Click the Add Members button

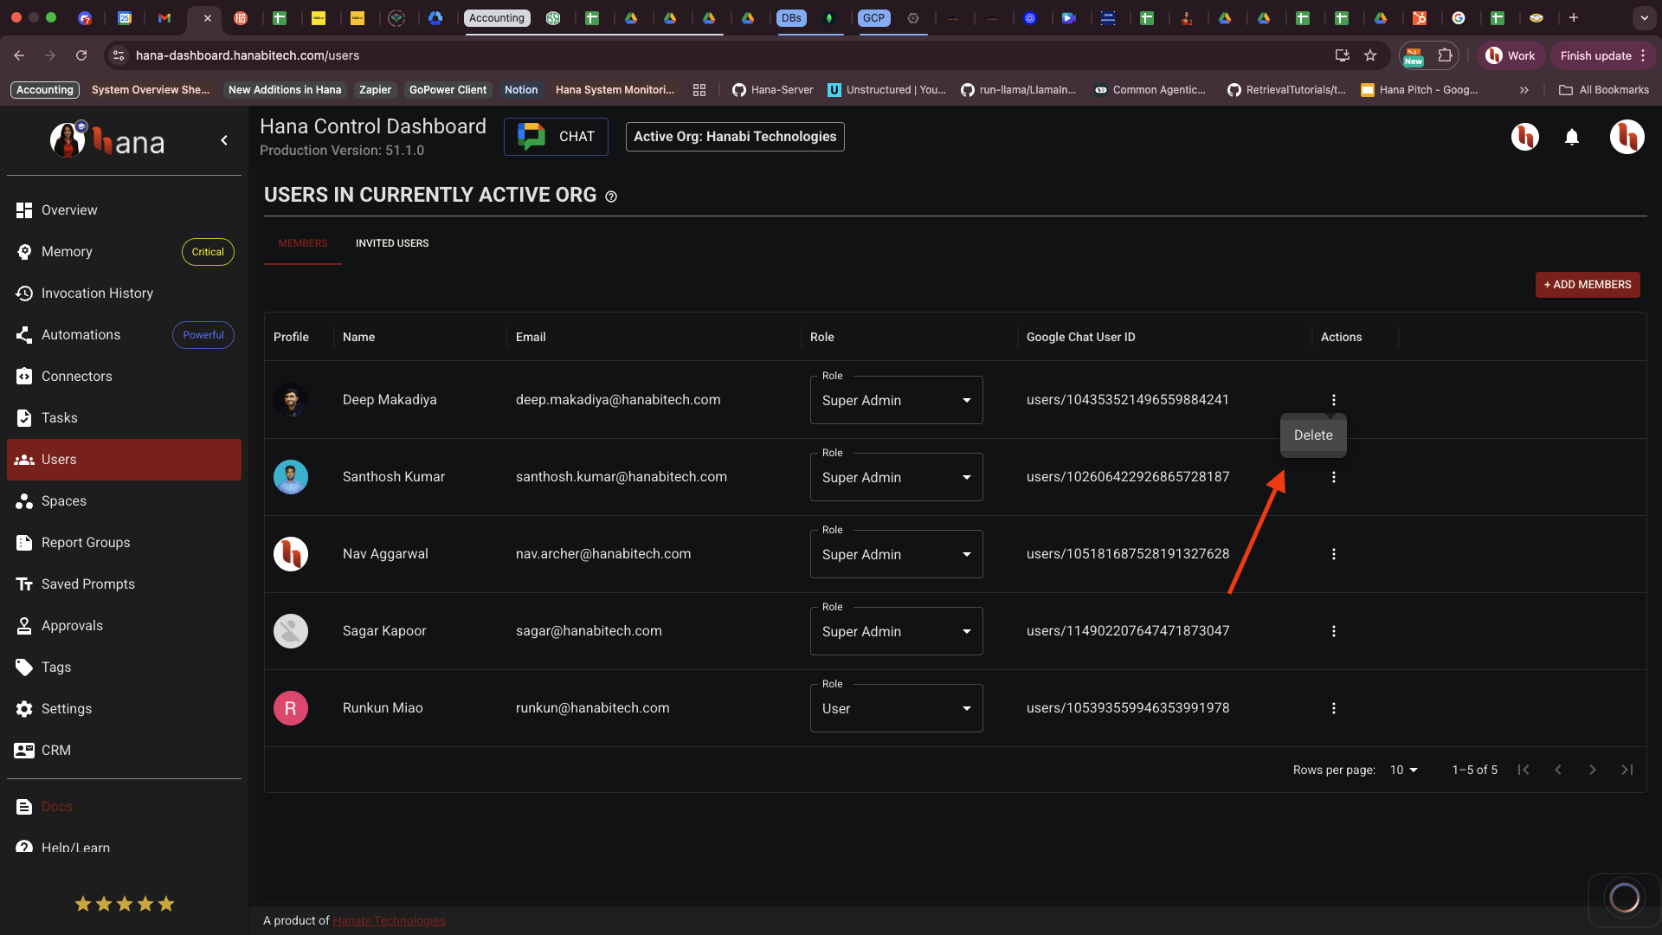point(1588,285)
